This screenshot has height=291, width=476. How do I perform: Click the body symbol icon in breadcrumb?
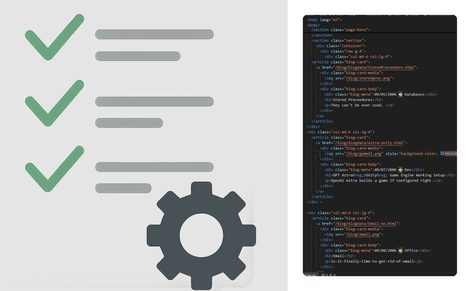coord(407,14)
